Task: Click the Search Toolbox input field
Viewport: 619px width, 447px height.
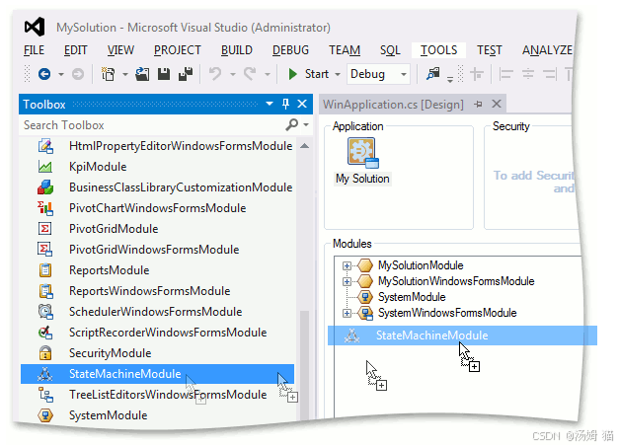Action: tap(154, 125)
